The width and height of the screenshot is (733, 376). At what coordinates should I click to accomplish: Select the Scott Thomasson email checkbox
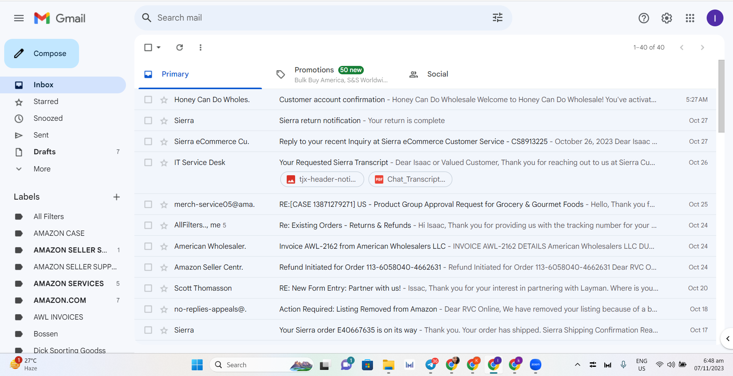[148, 288]
